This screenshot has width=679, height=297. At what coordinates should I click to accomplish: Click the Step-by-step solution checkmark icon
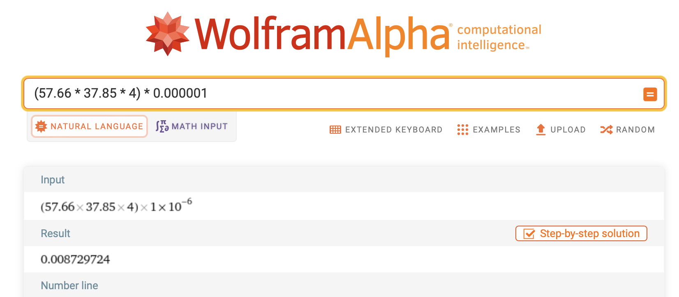[x=529, y=234]
